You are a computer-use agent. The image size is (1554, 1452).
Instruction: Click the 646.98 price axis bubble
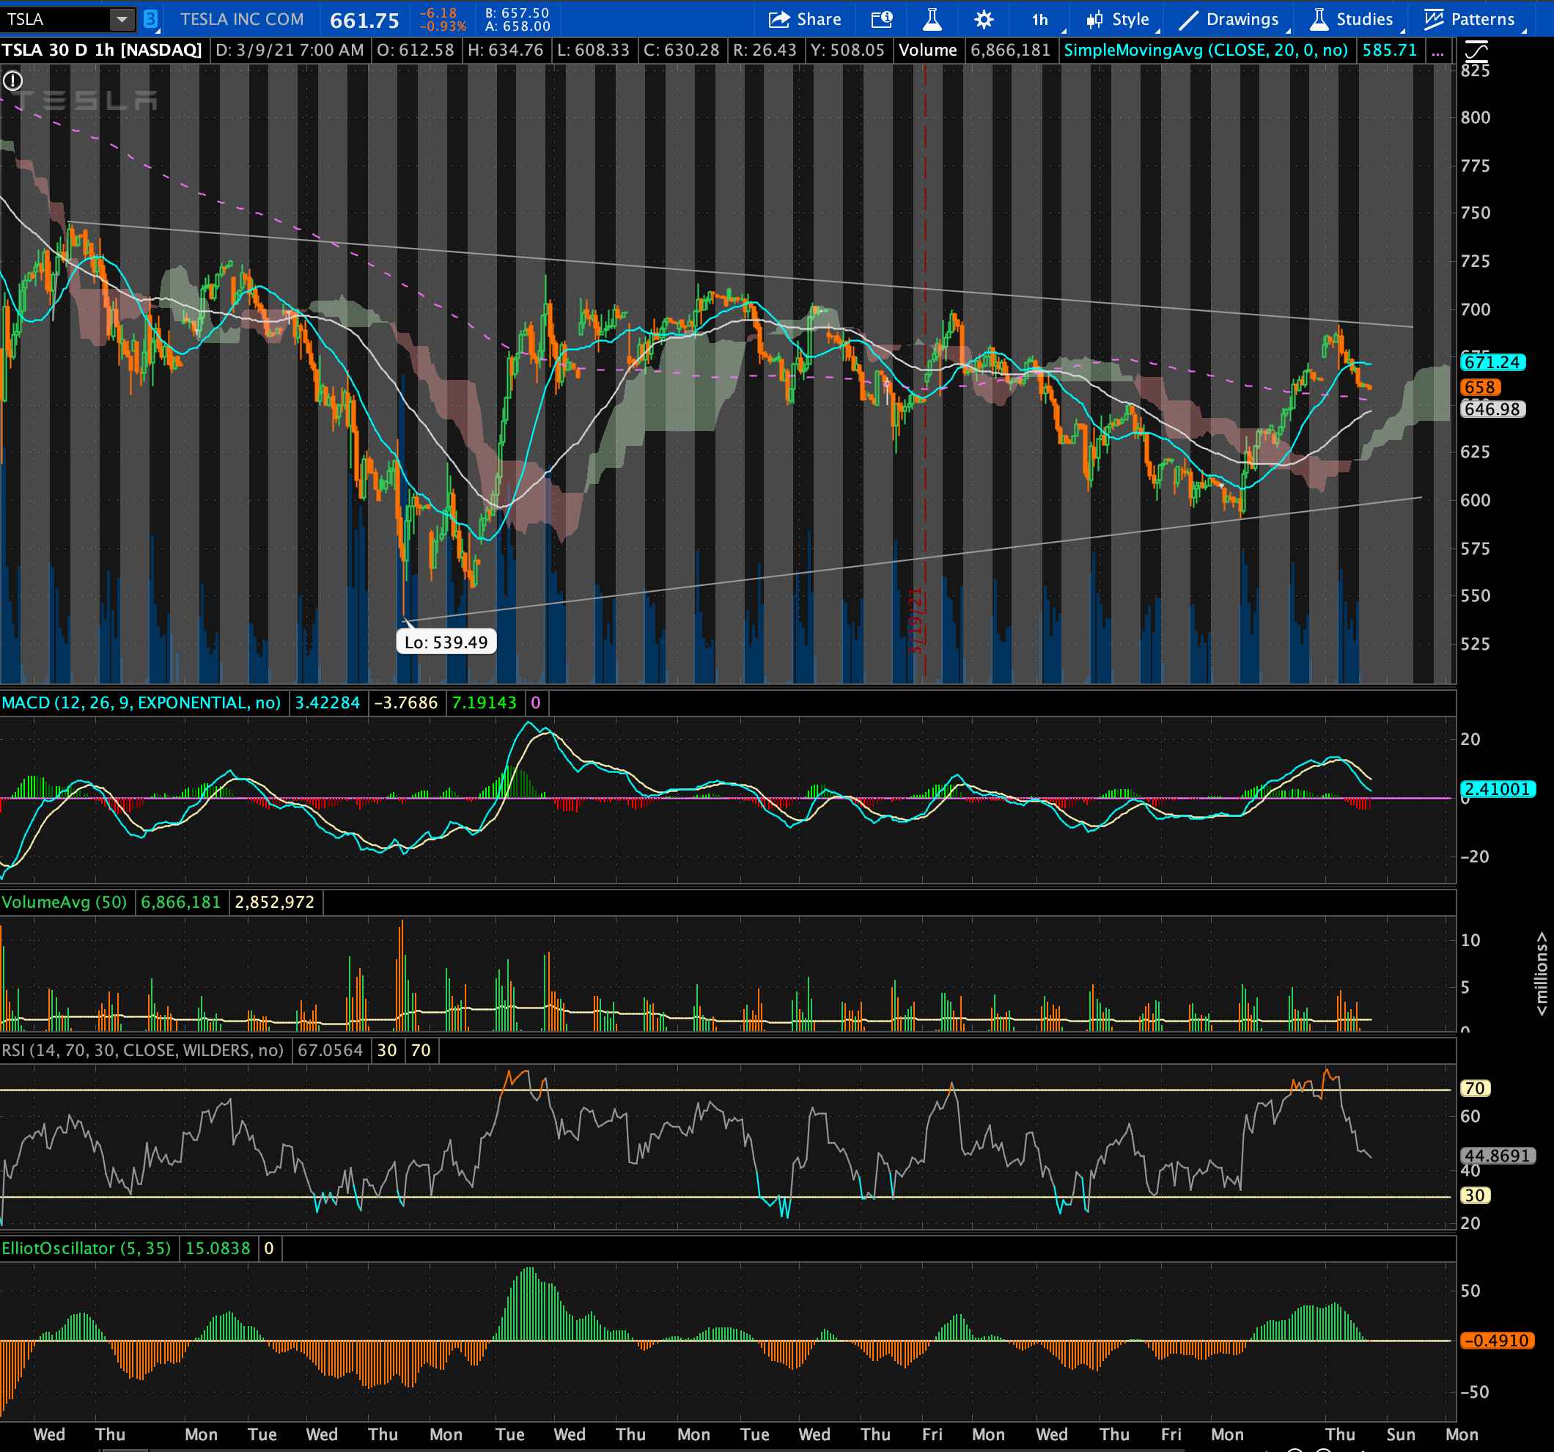(1492, 409)
